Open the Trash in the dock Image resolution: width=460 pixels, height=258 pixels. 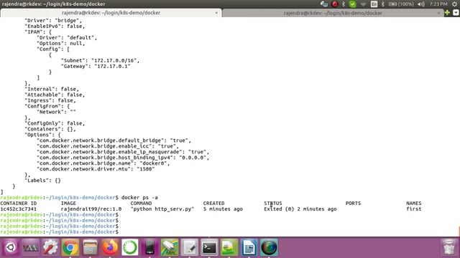pyautogui.click(x=448, y=247)
